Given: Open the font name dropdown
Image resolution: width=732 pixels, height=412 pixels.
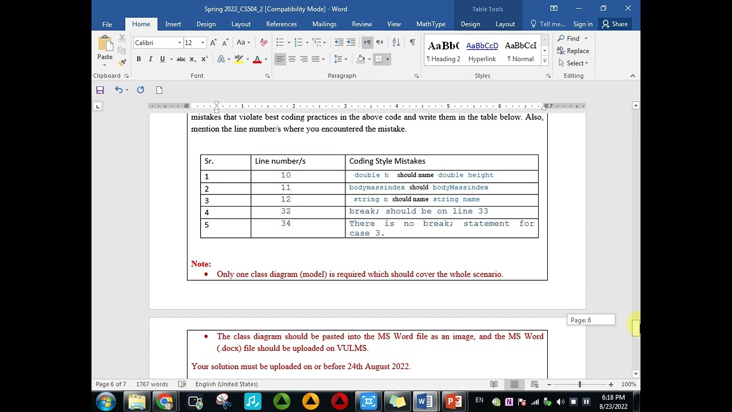Looking at the screenshot, I should (180, 43).
